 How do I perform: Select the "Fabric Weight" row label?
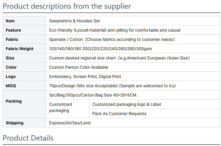click(19, 49)
